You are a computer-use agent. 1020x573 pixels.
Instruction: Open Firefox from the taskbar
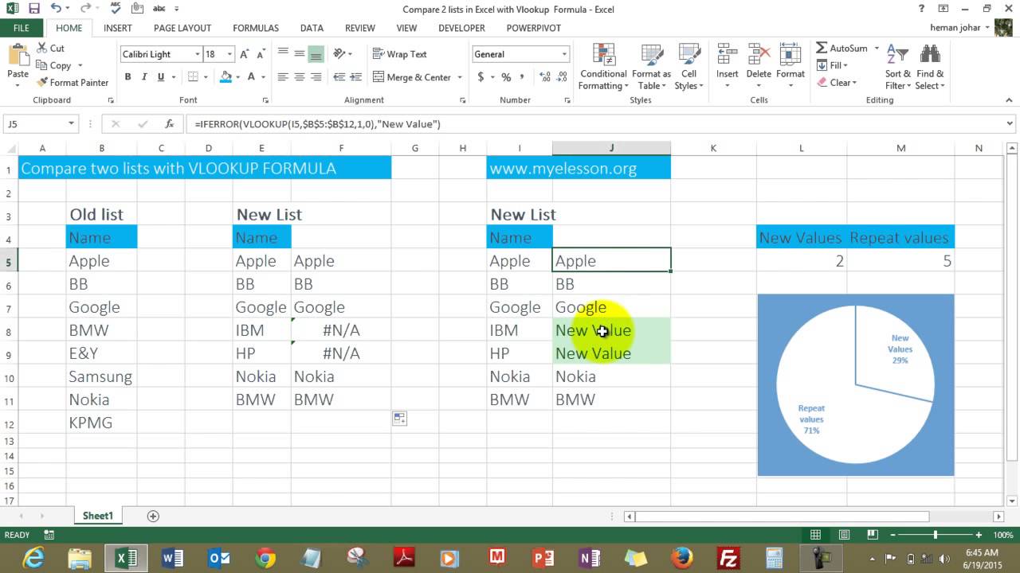point(681,559)
